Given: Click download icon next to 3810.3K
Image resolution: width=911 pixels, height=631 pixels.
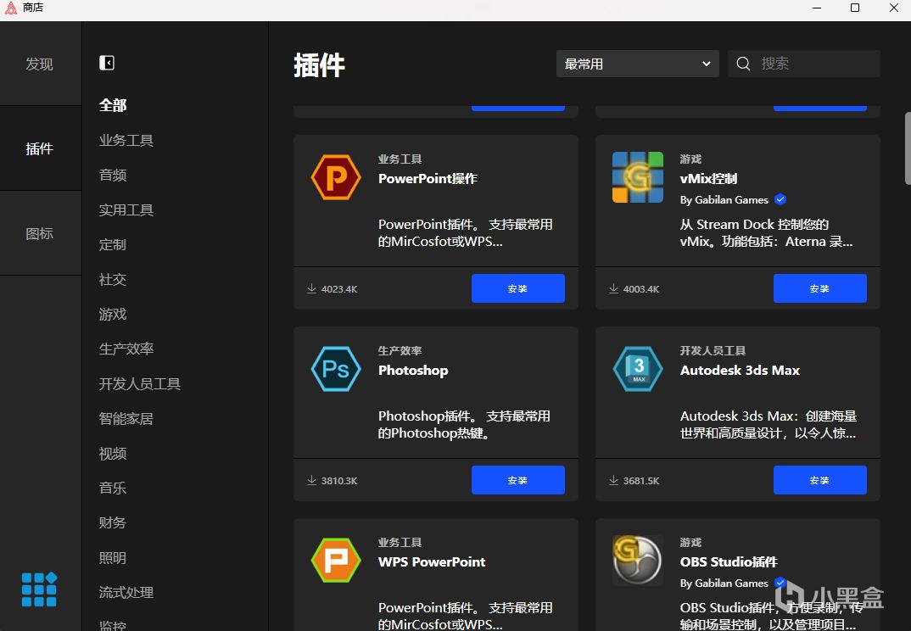Looking at the screenshot, I should pos(312,481).
